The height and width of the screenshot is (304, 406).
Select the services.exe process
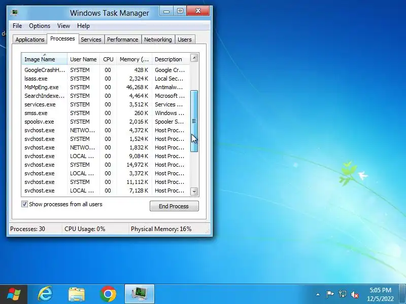[106, 104]
